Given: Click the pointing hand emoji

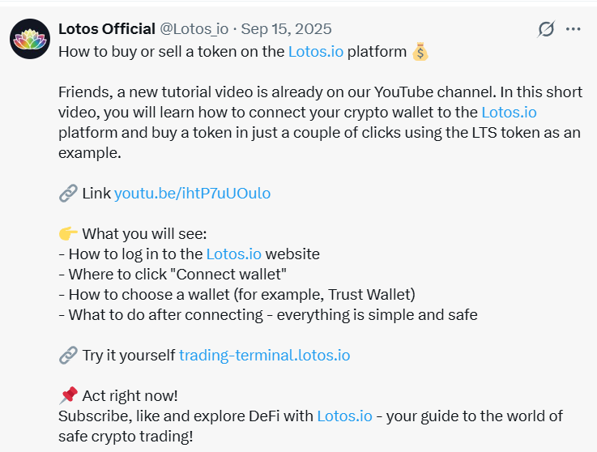Looking at the screenshot, I should pos(68,233).
